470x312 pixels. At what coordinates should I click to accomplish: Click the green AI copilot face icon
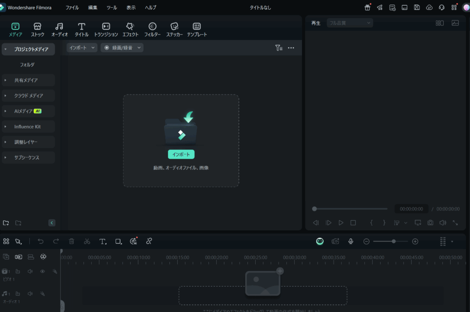(320, 241)
